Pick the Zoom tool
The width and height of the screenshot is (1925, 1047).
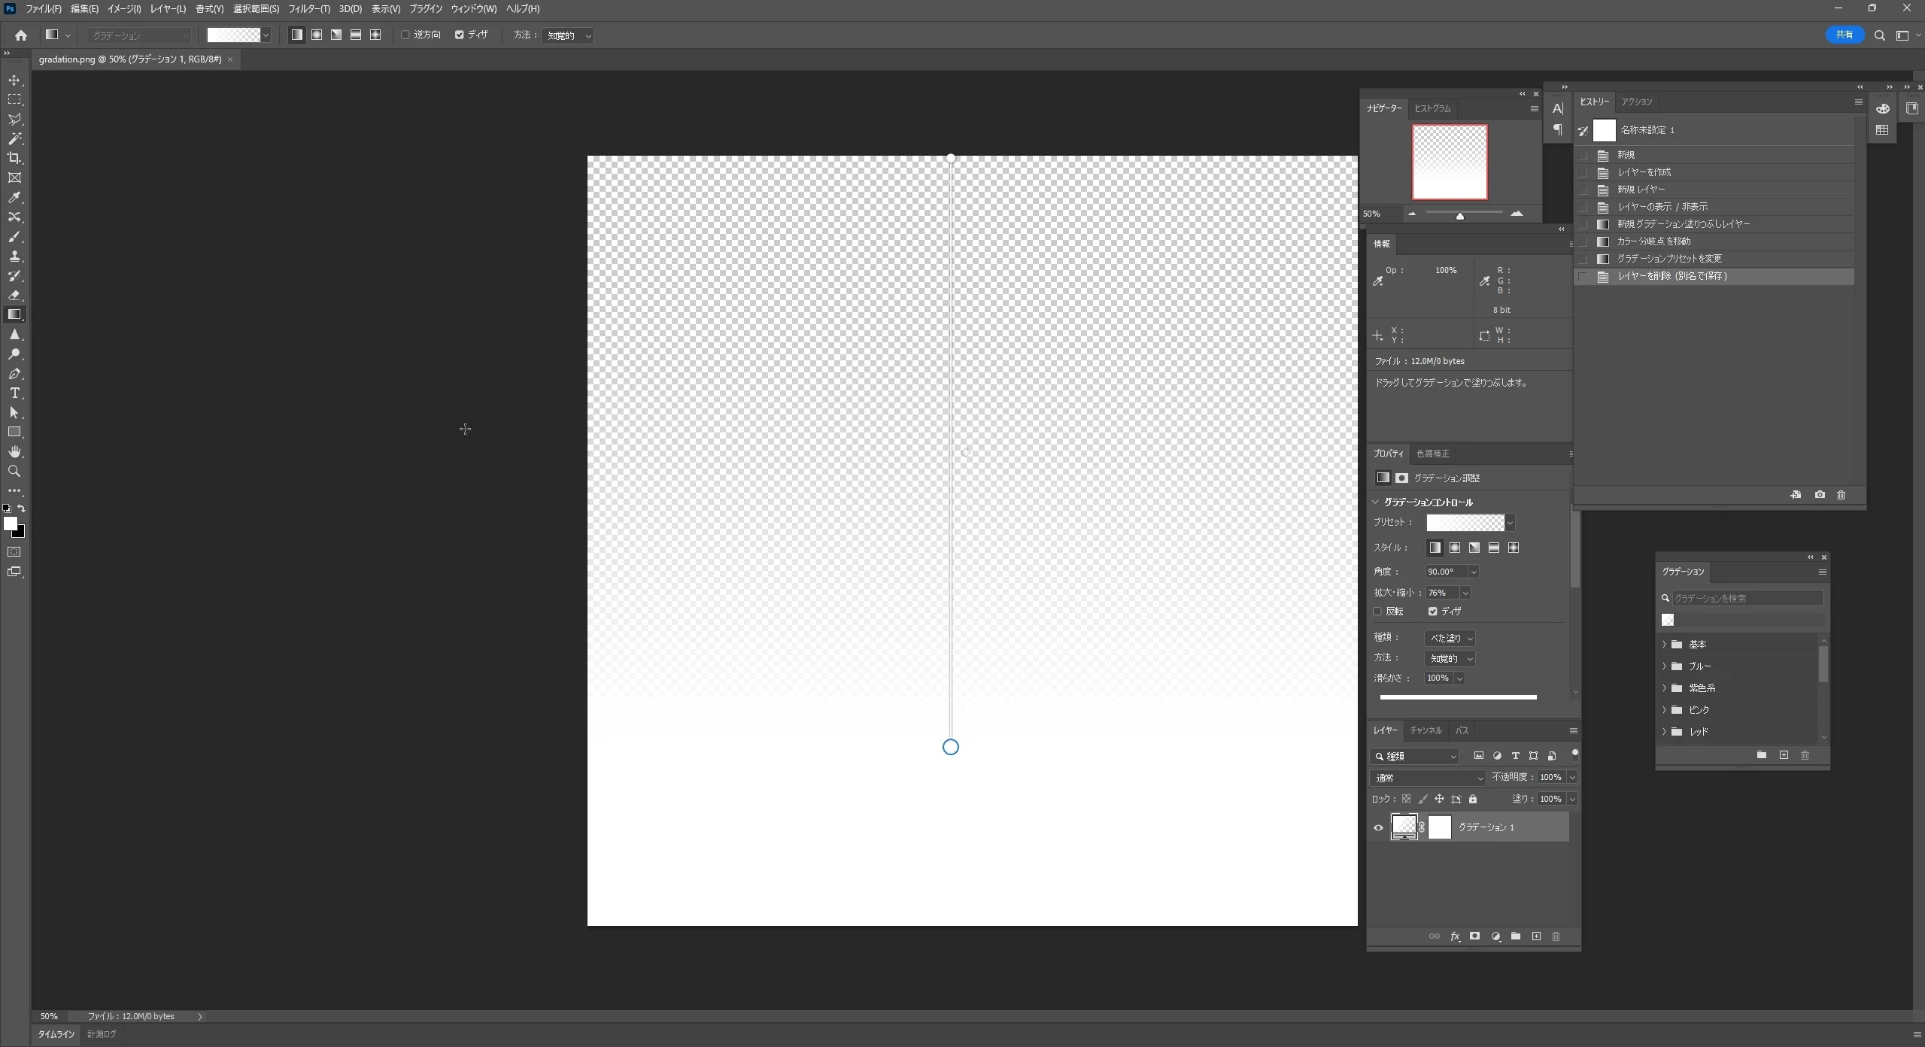tap(14, 471)
